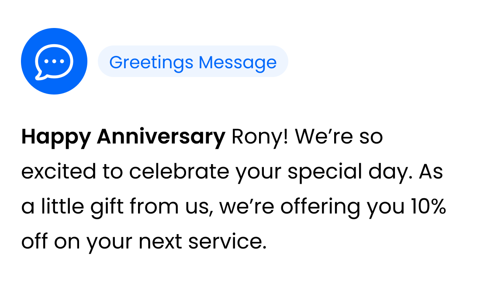Click the bold word 'Happy'
Image resolution: width=477 pixels, height=287 pixels.
(x=56, y=138)
